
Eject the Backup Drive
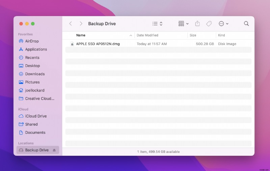click(54, 150)
